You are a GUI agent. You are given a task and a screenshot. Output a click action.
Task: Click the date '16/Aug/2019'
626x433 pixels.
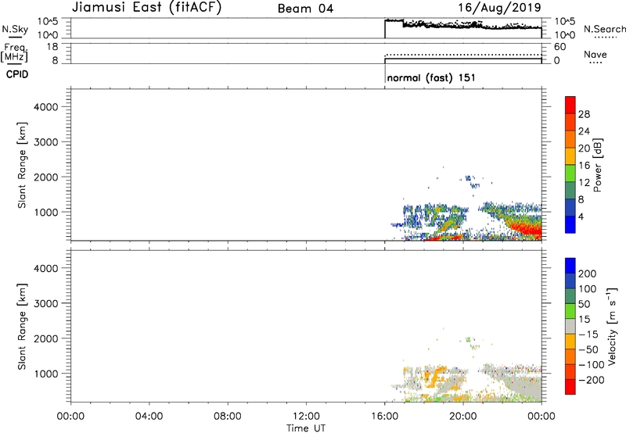(x=499, y=8)
